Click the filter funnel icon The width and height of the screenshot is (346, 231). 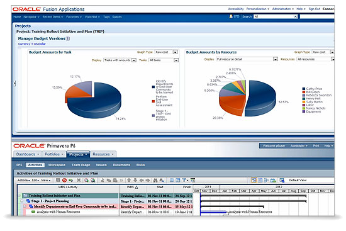coord(184,180)
